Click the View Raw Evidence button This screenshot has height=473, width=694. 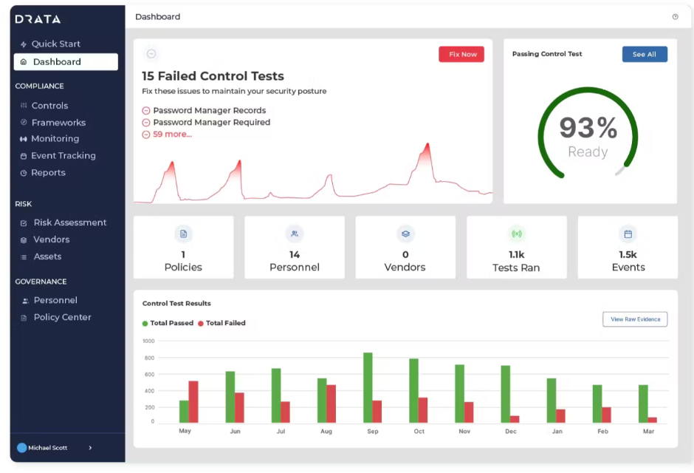(634, 319)
